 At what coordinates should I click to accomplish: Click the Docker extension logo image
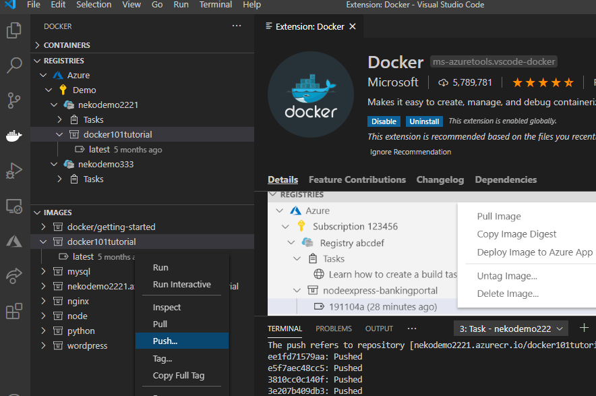click(311, 94)
